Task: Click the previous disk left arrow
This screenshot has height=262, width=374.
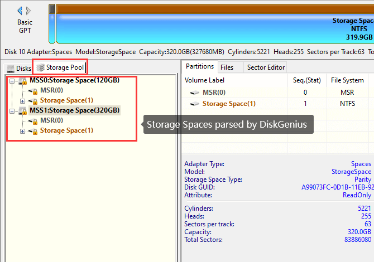Action: pyautogui.click(x=20, y=11)
